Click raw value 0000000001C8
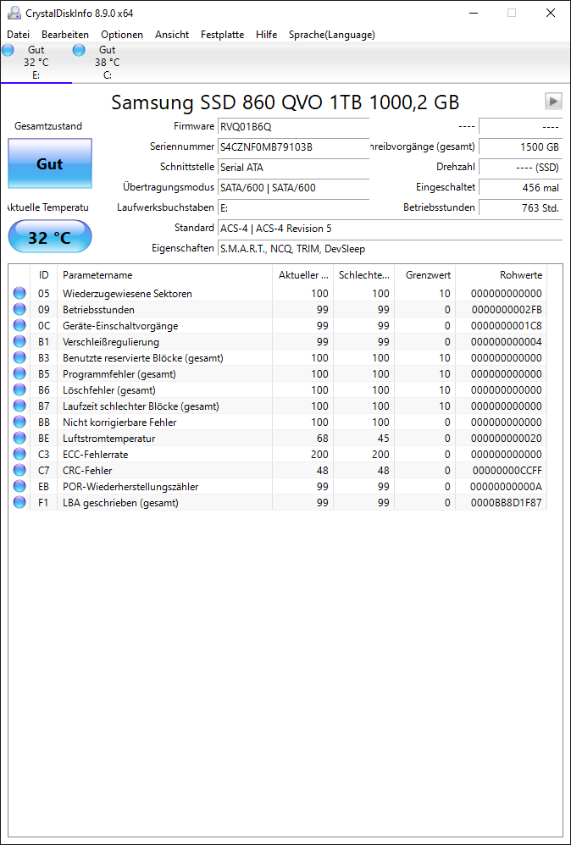The width and height of the screenshot is (571, 845). pyautogui.click(x=507, y=325)
